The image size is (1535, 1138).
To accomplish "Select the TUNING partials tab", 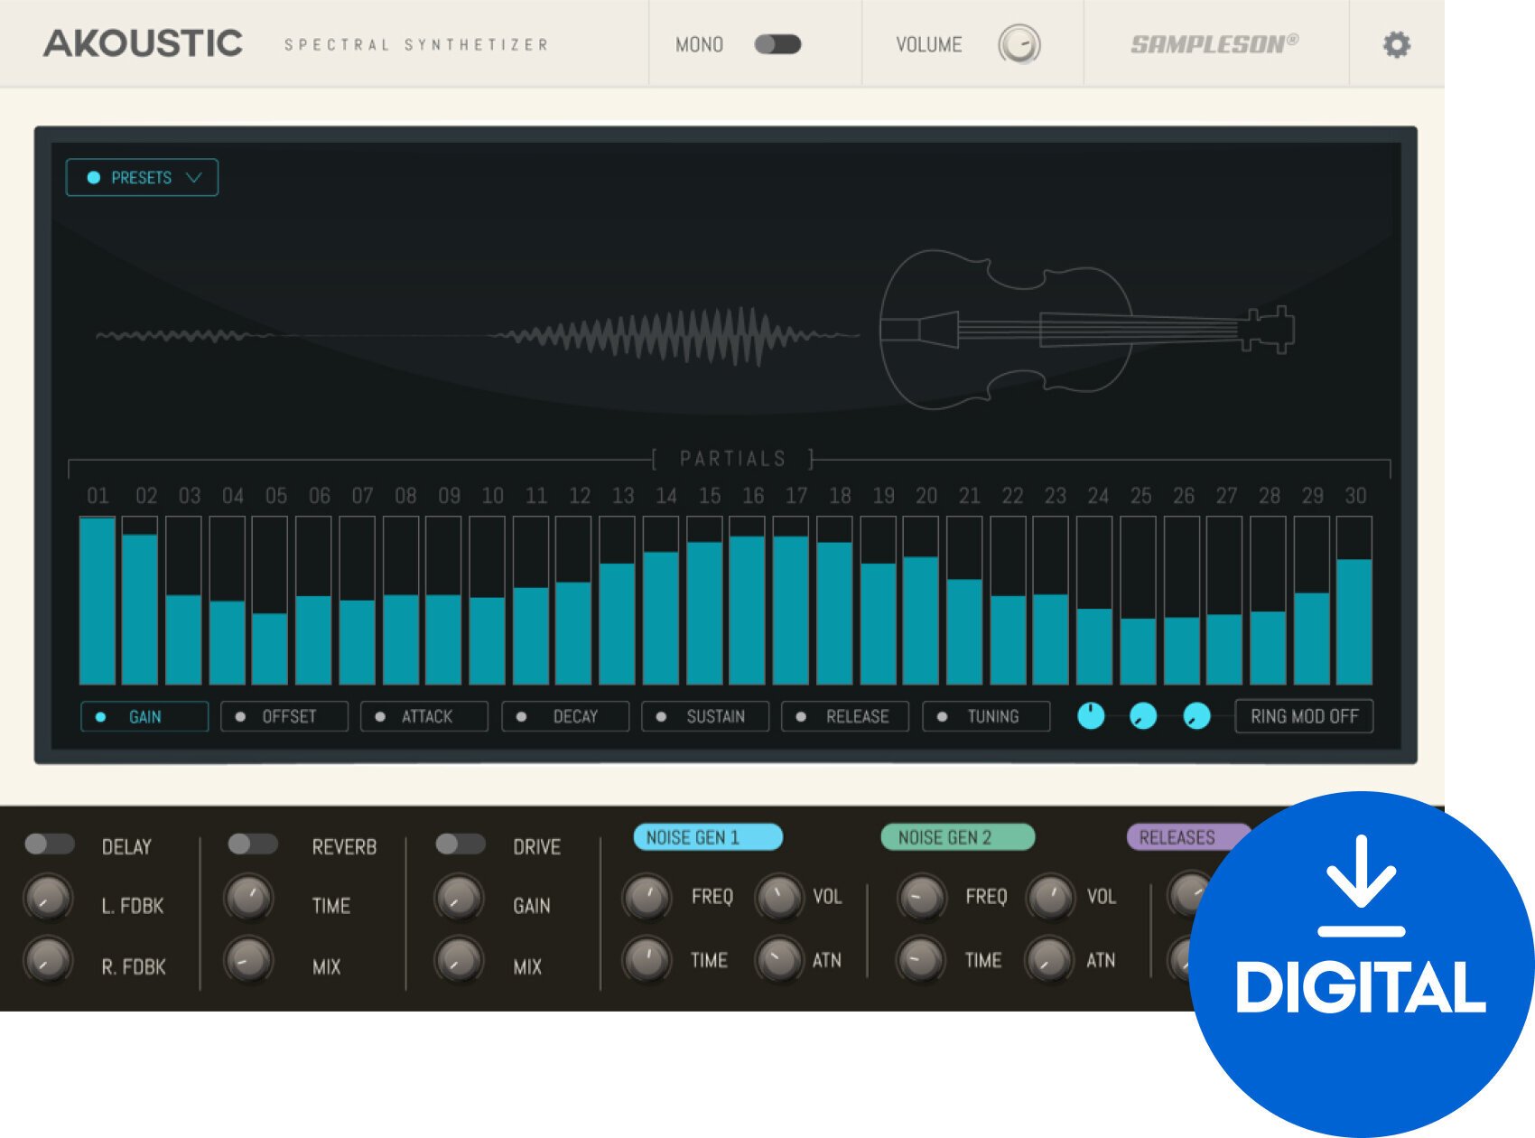I will tap(986, 717).
